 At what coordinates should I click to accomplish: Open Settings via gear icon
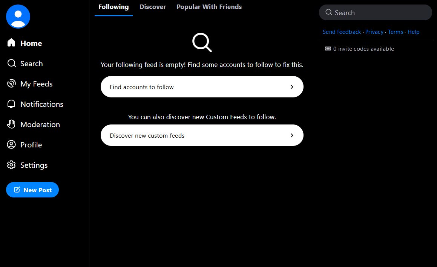pos(11,165)
